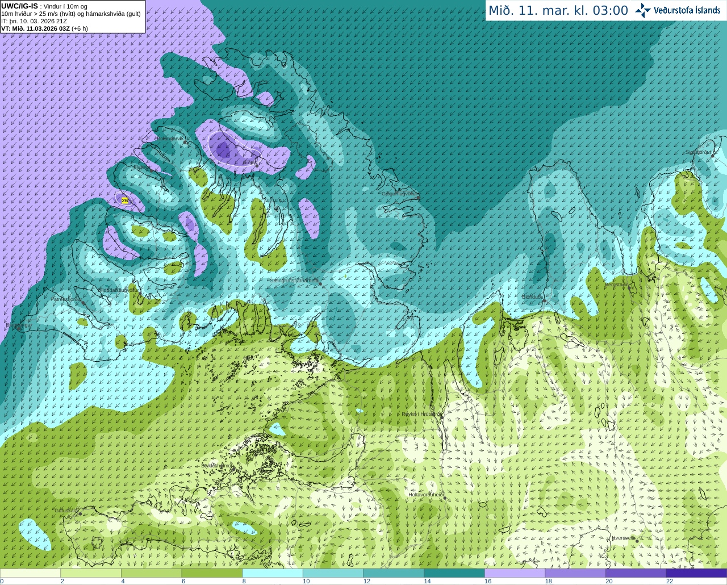This screenshot has width=727, height=585.
Task: Click the Reykir í Hrútafirði station label
Action: tap(421, 414)
